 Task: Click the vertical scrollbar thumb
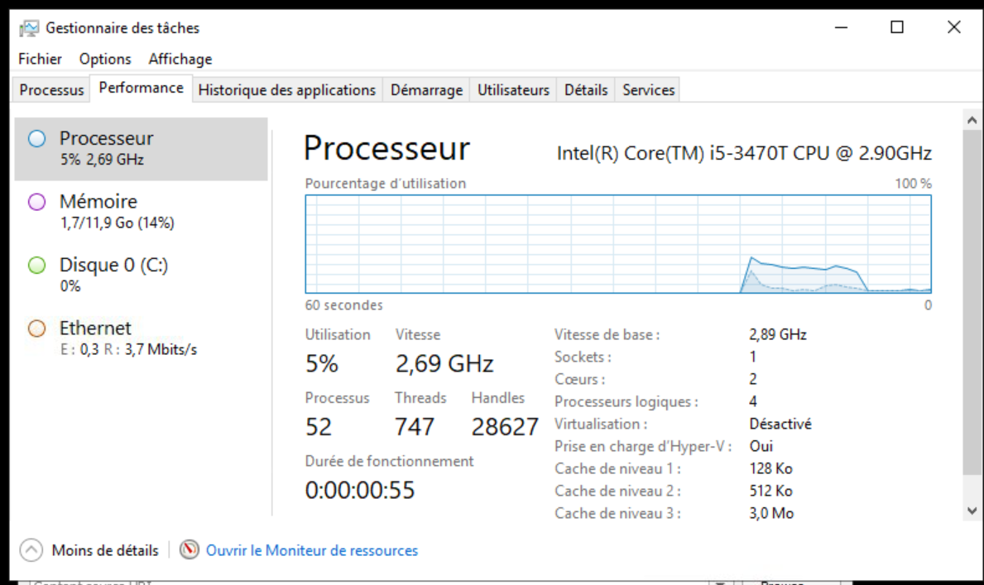pos(972,303)
